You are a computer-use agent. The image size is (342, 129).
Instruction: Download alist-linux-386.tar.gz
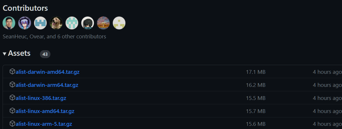41,98
